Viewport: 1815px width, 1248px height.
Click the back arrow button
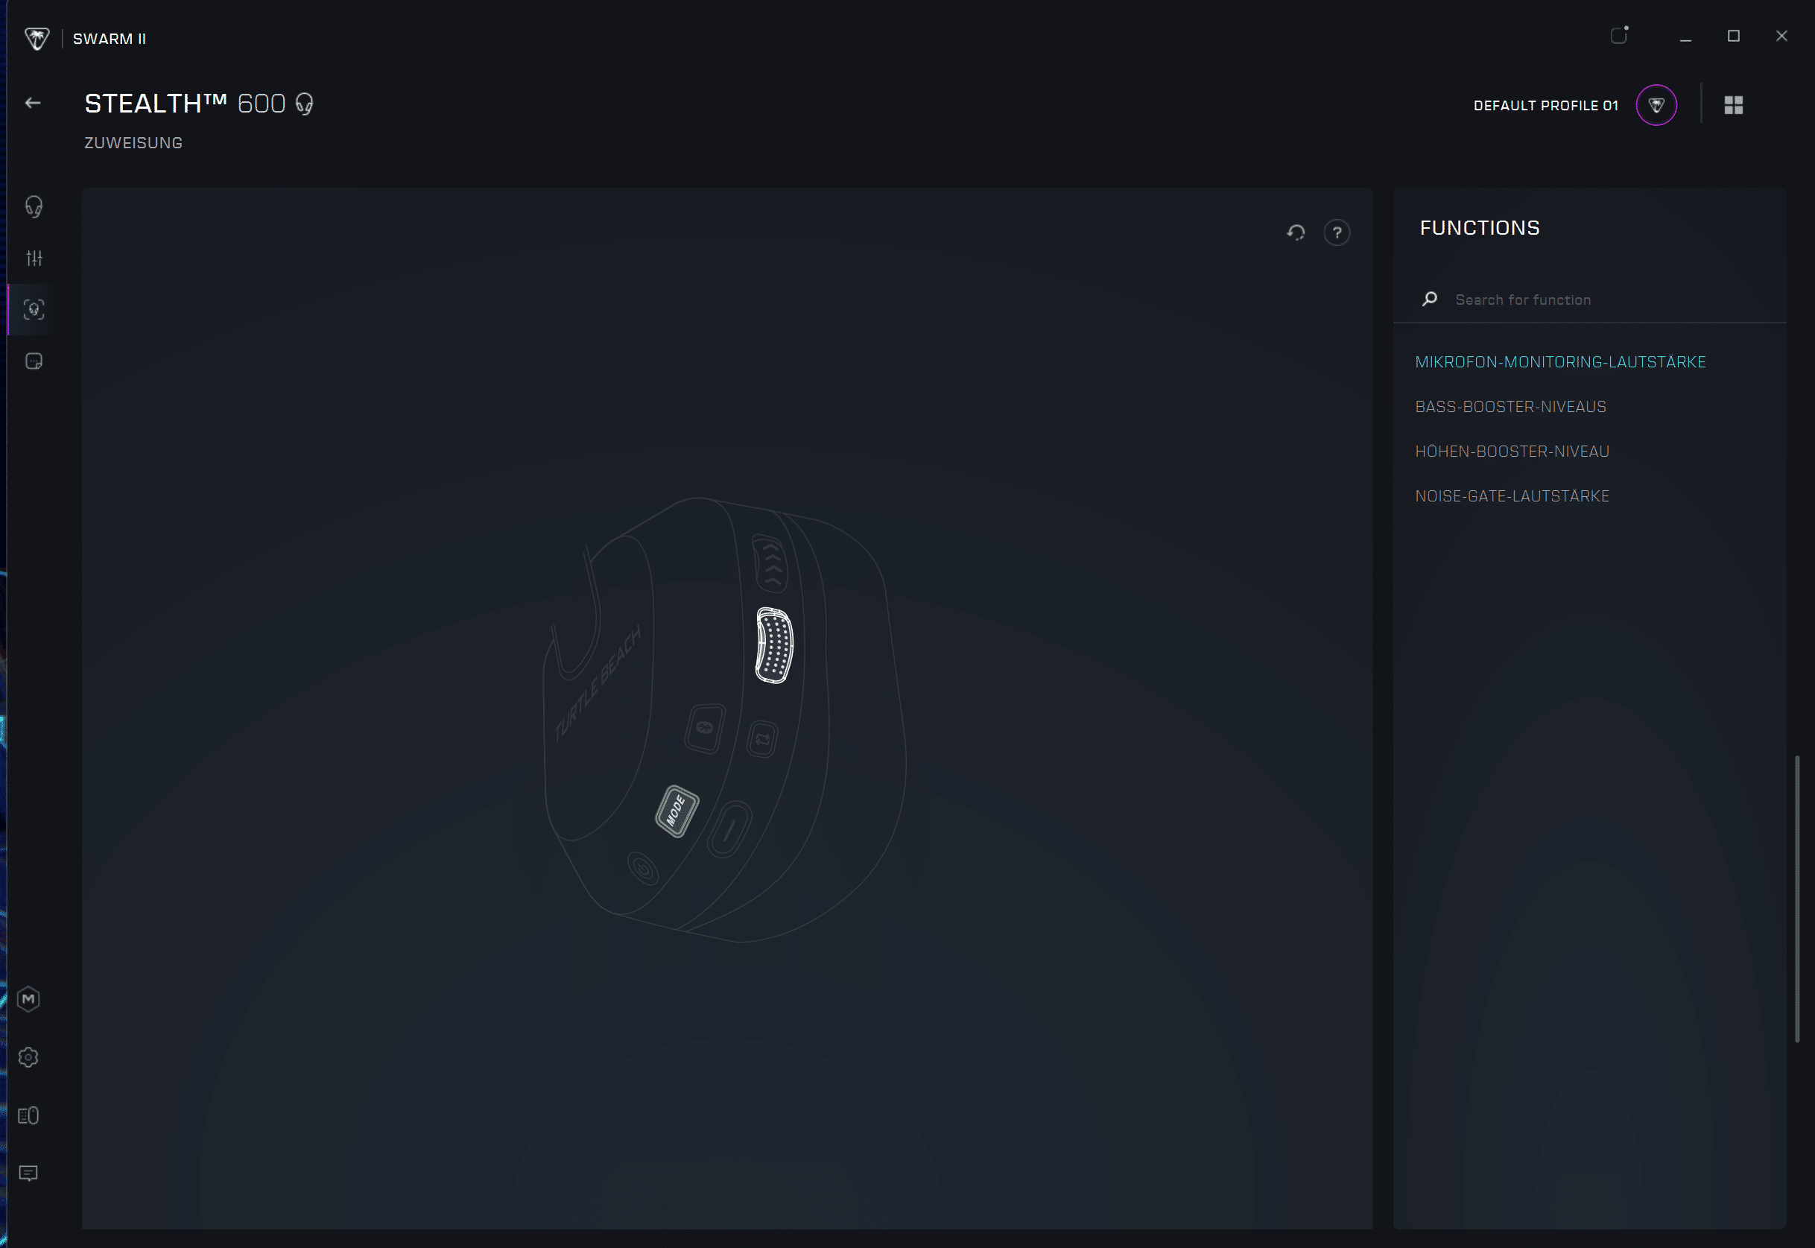33,104
